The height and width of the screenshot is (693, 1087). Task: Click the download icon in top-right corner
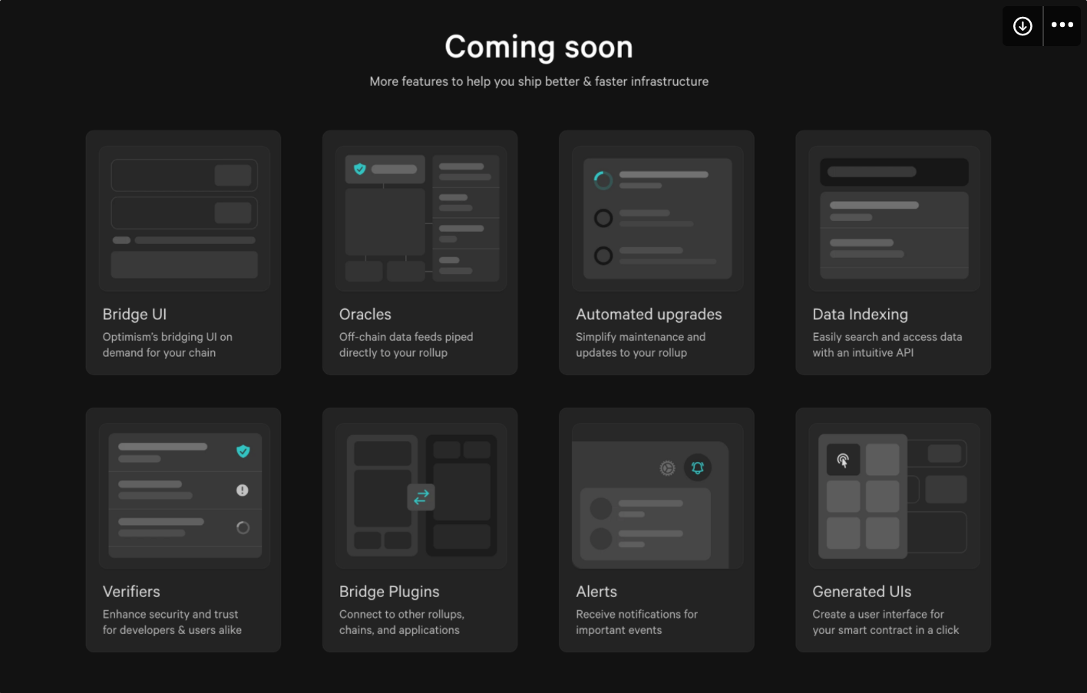click(1023, 26)
